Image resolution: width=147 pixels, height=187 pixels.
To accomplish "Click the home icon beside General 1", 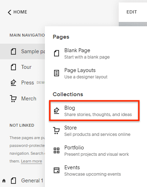I will pyautogui.click(x=4, y=181).
